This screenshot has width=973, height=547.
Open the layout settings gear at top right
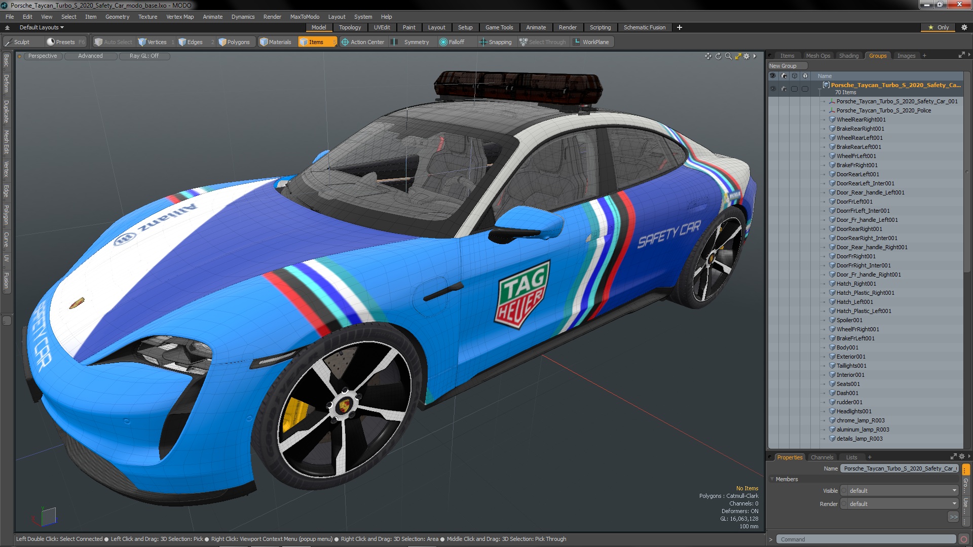pos(964,27)
